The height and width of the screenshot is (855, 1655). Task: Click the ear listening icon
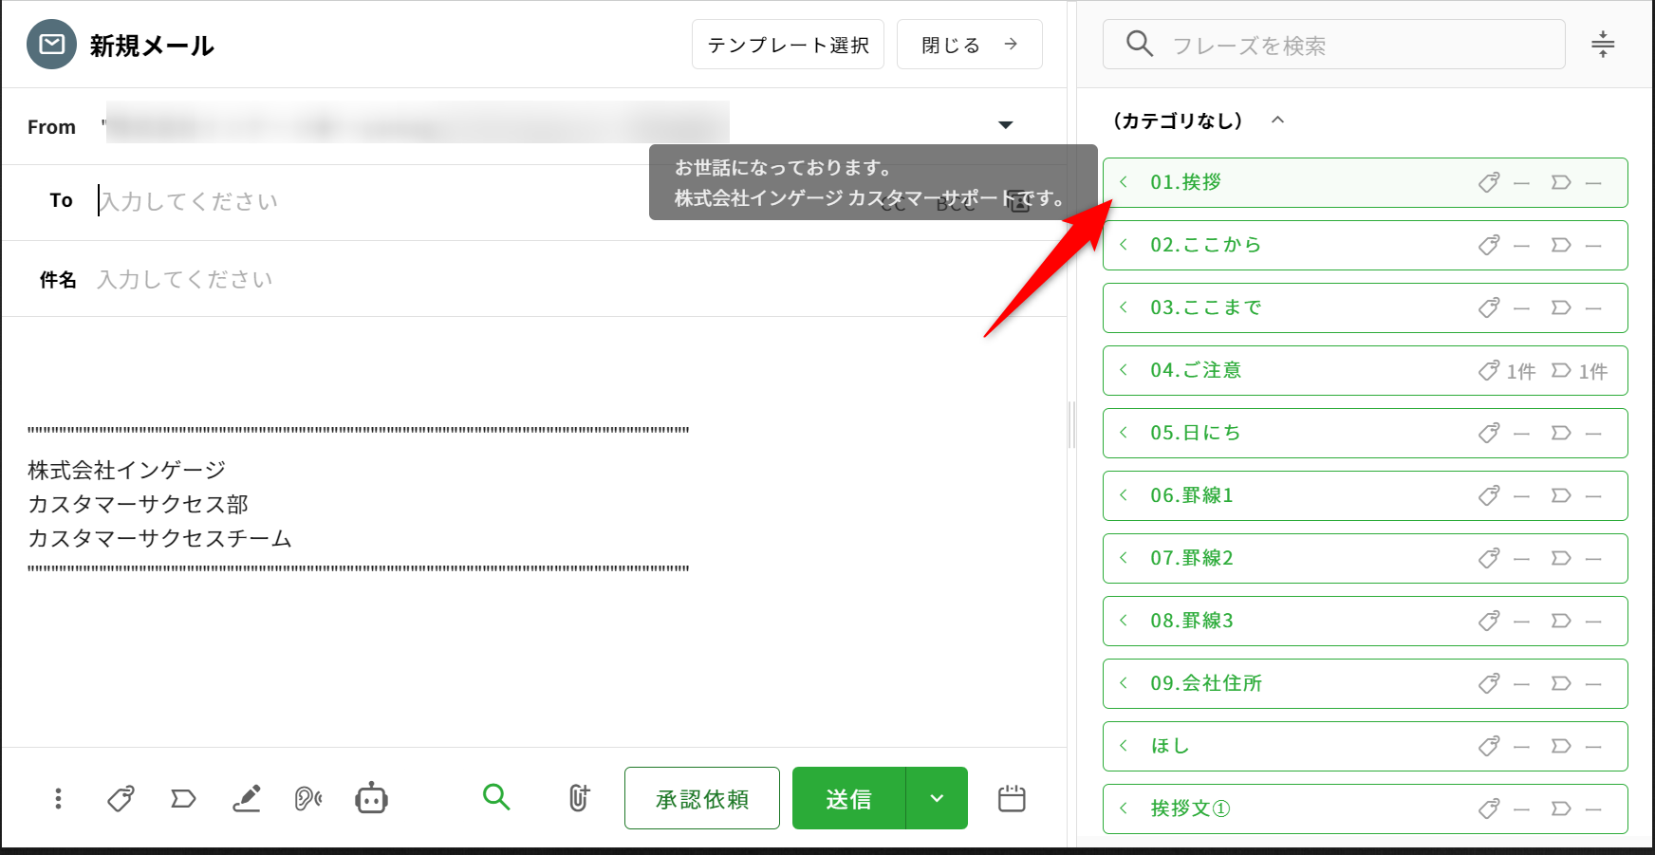[x=308, y=799]
